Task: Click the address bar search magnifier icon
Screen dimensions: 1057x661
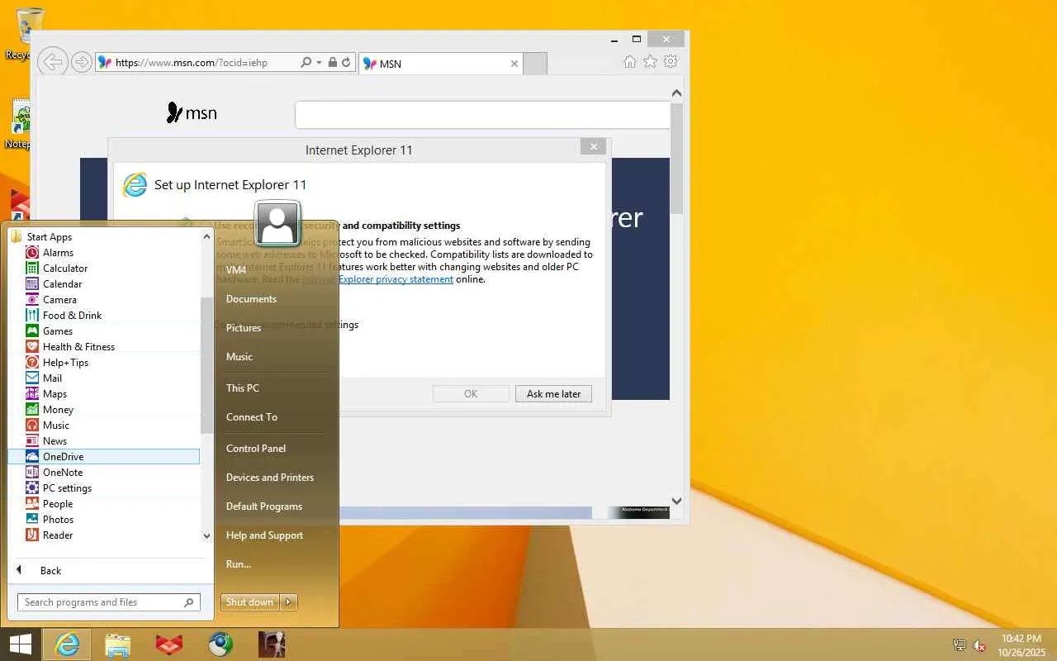Action: 306,63
